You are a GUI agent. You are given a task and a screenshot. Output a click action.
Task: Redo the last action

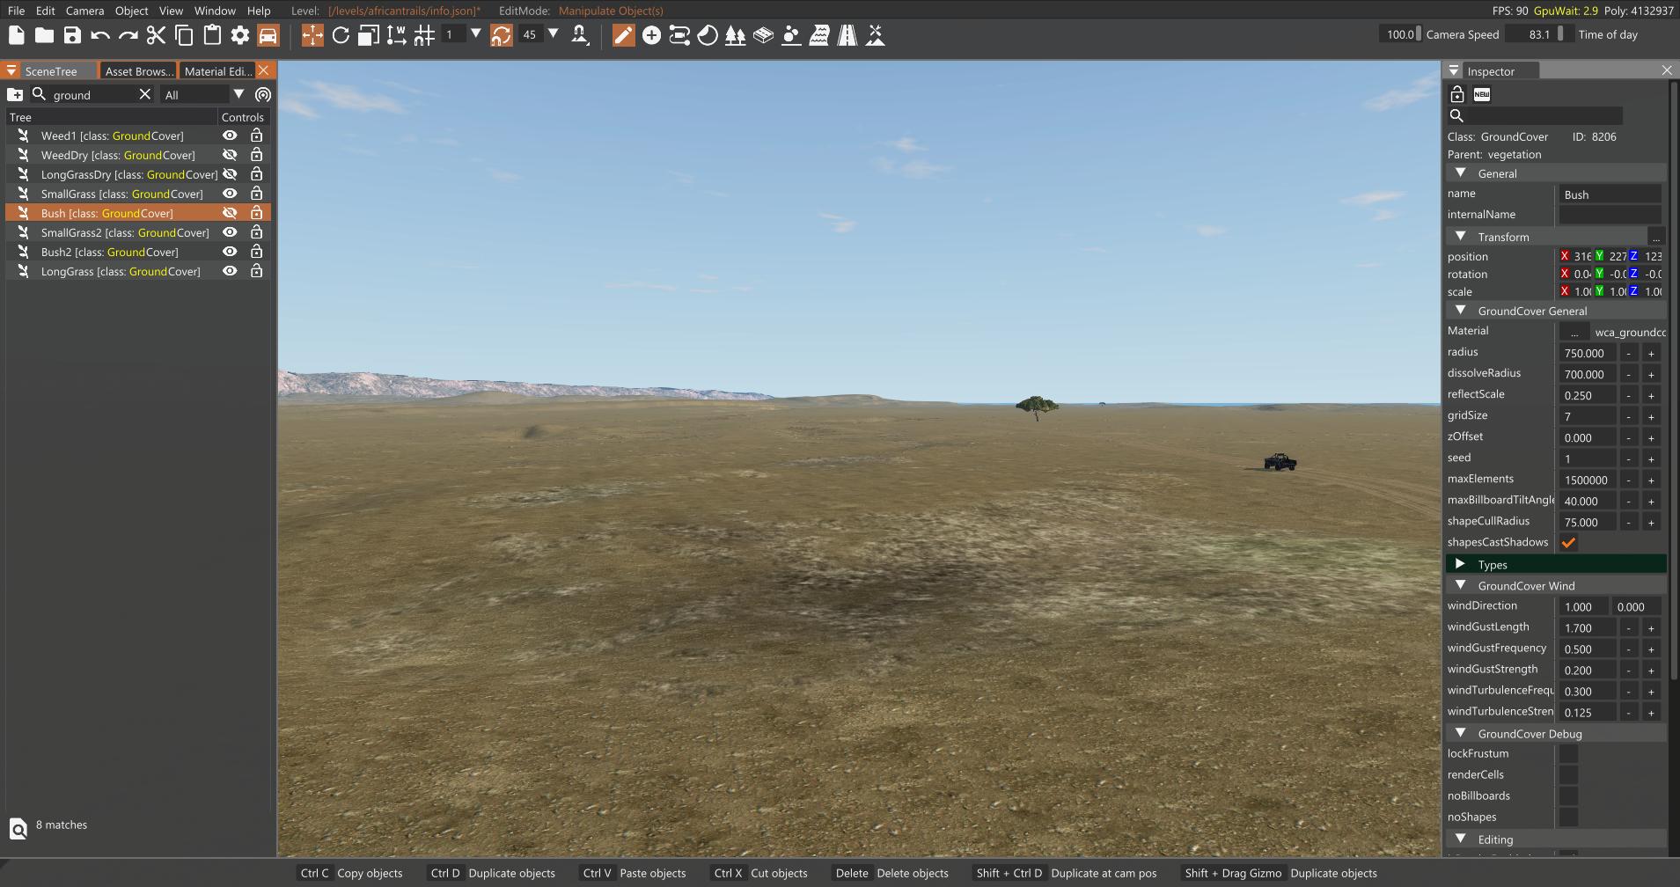128,35
